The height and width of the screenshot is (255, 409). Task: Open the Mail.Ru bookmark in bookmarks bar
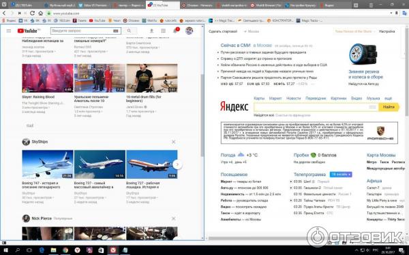[150, 20]
